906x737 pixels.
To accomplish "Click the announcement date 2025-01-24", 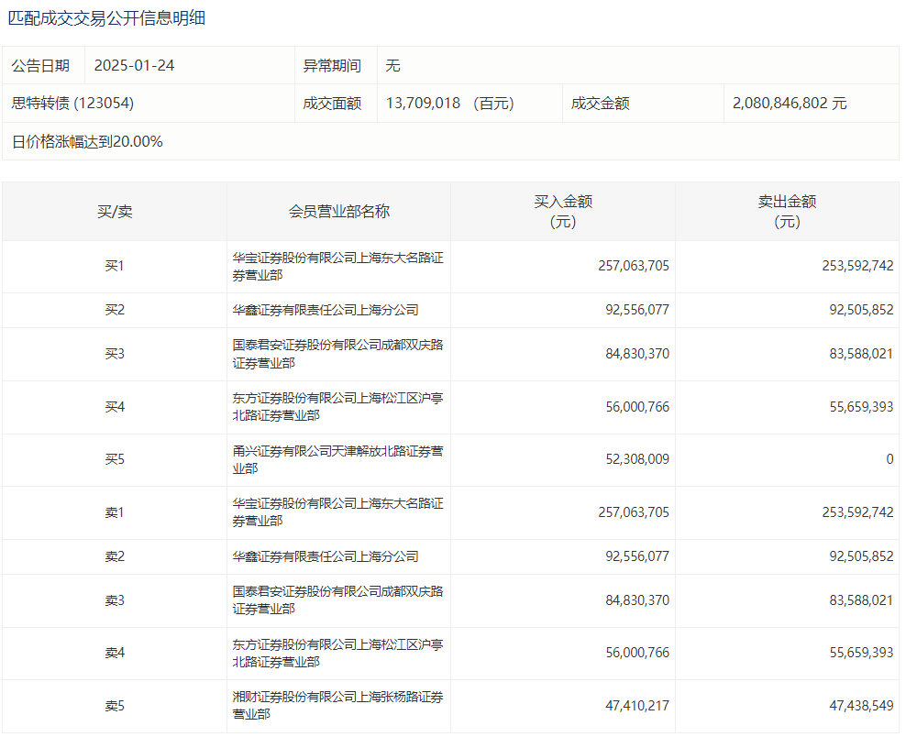I will coord(134,66).
